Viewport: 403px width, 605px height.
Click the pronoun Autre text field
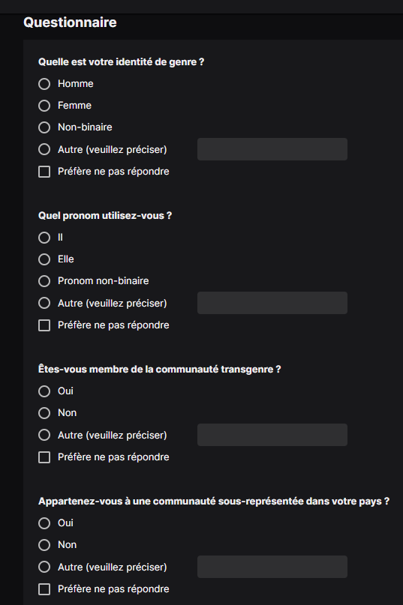click(272, 303)
